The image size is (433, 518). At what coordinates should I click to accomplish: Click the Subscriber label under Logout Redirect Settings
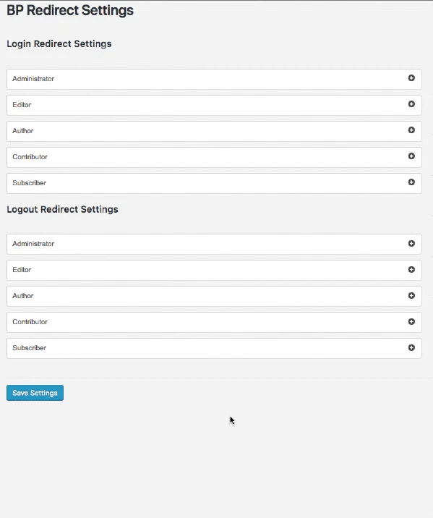click(30, 348)
